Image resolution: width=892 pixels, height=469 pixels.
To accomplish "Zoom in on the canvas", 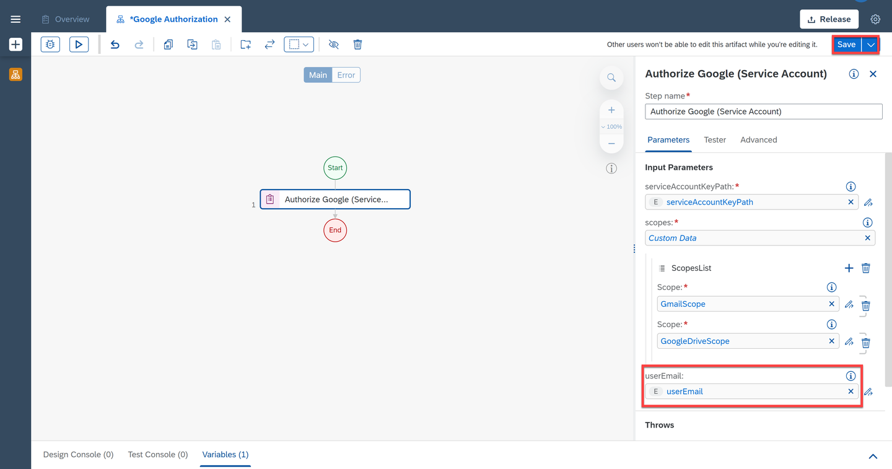I will tap(611, 110).
